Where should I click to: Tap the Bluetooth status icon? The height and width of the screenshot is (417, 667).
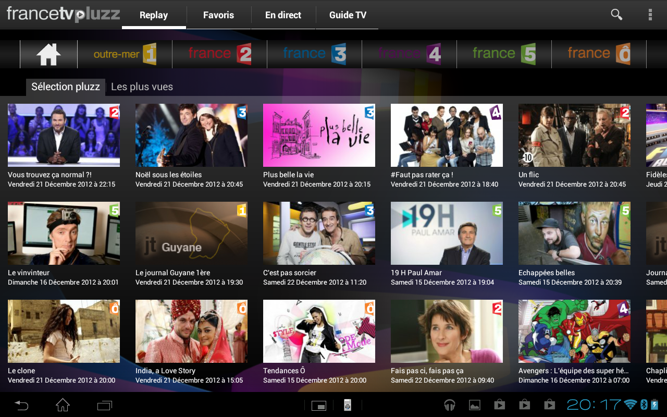coord(644,404)
